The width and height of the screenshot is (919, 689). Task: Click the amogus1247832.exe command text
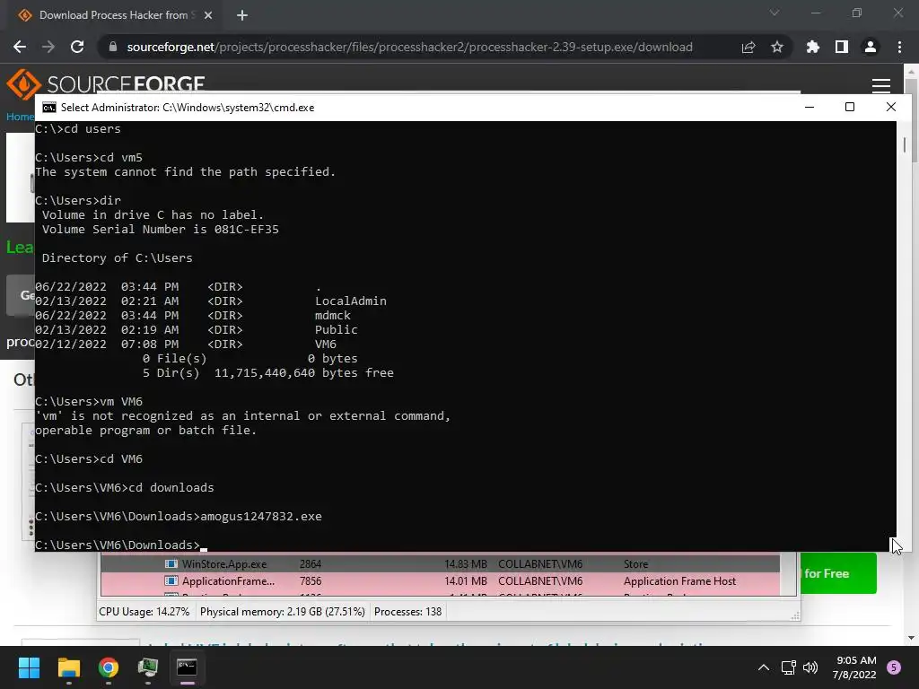(x=261, y=516)
